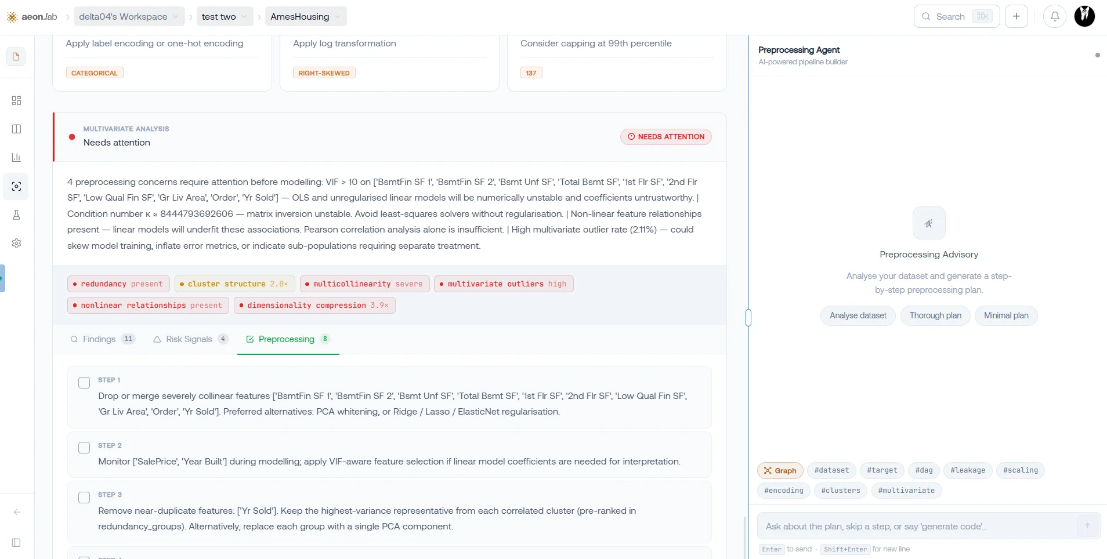Viewport: 1107px width, 559px height.
Task: Open the notifications bell
Action: tap(1055, 16)
